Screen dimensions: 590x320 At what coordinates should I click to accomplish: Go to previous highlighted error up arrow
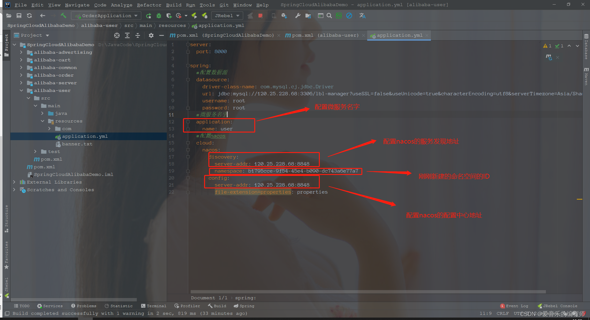(569, 46)
